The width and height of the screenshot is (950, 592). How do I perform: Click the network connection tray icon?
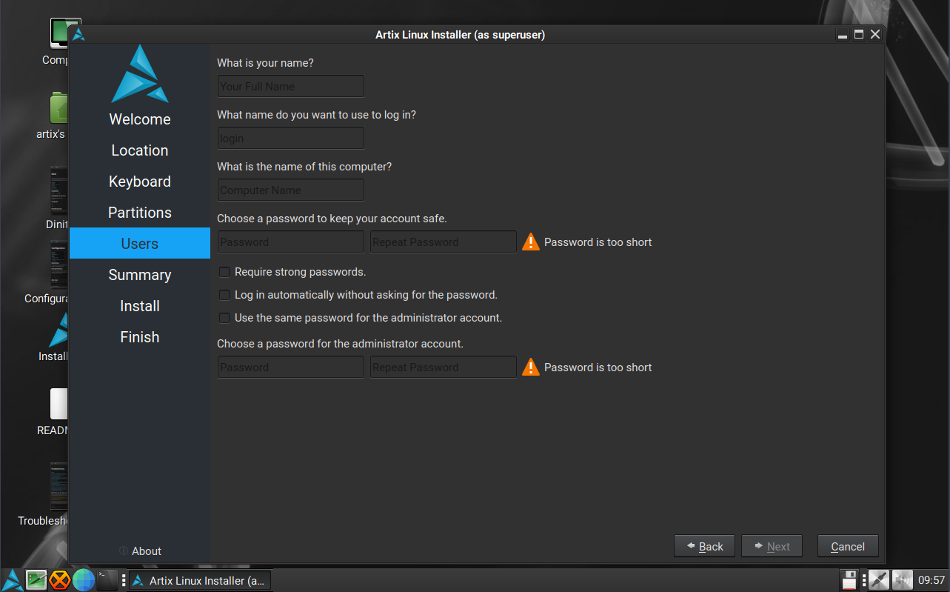coord(878,579)
